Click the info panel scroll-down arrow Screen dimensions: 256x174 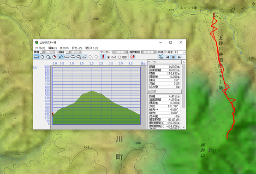(x=184, y=127)
